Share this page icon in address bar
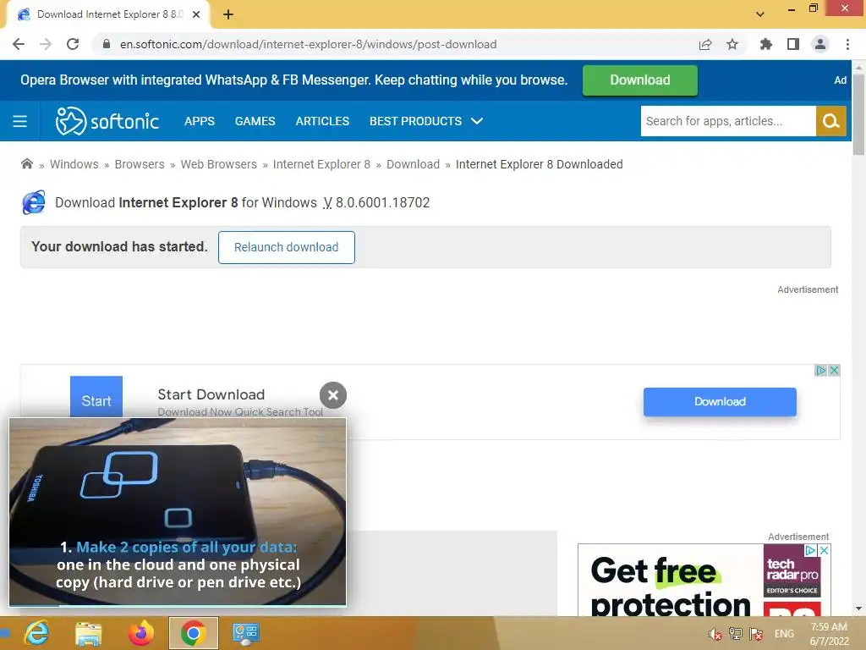The height and width of the screenshot is (650, 866). pos(705,44)
